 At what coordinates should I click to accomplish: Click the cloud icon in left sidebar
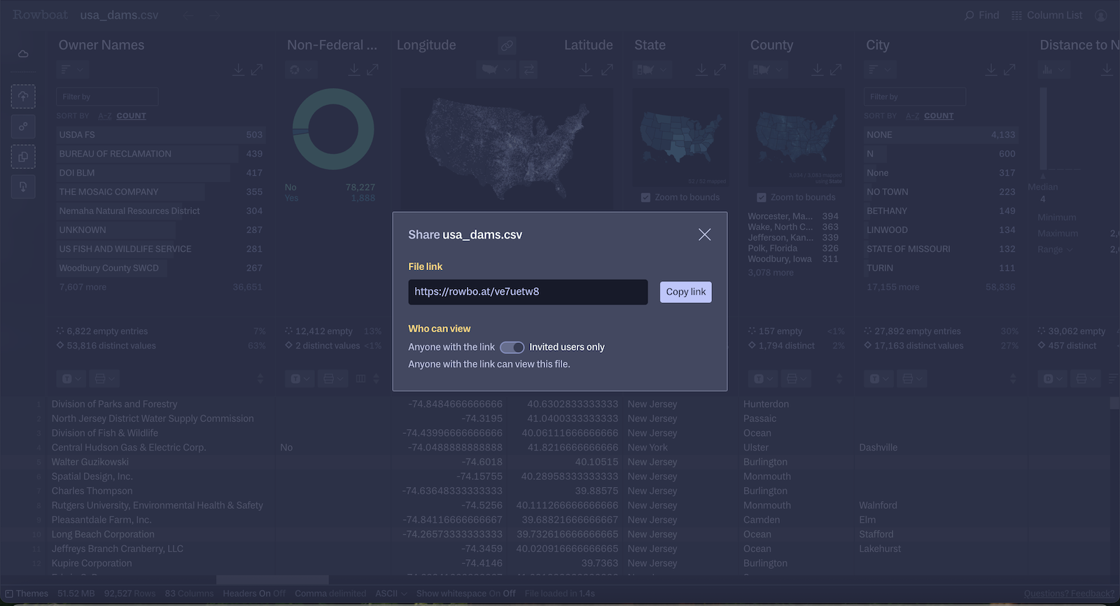[23, 54]
